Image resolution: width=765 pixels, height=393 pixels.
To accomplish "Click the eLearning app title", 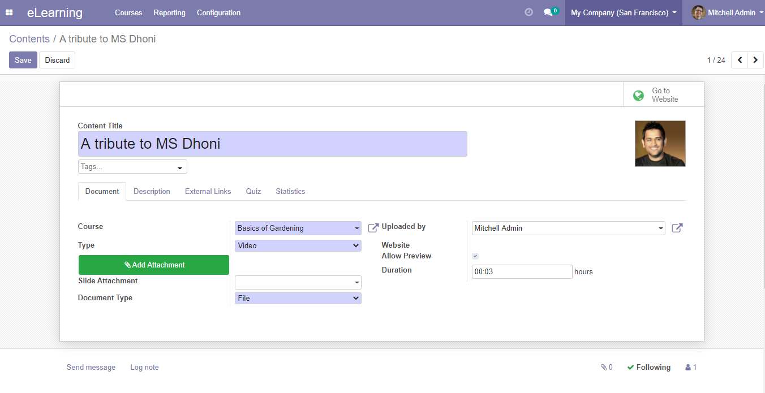I will click(x=55, y=12).
